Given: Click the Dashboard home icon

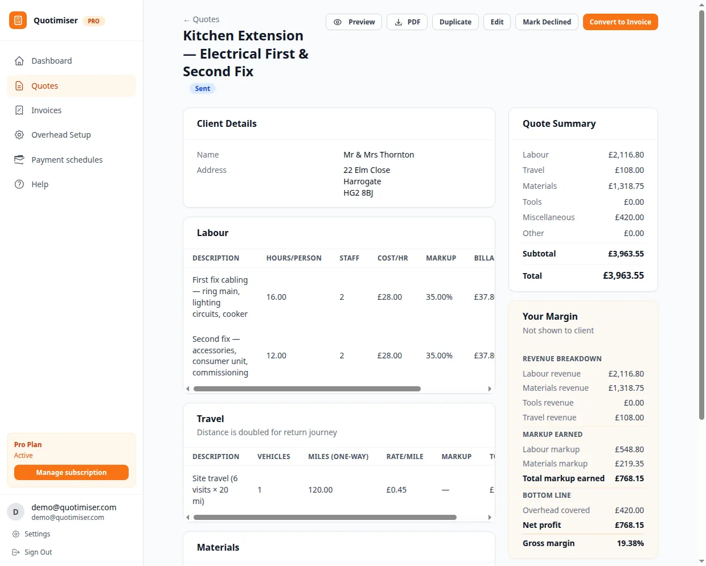Looking at the screenshot, I should (19, 61).
